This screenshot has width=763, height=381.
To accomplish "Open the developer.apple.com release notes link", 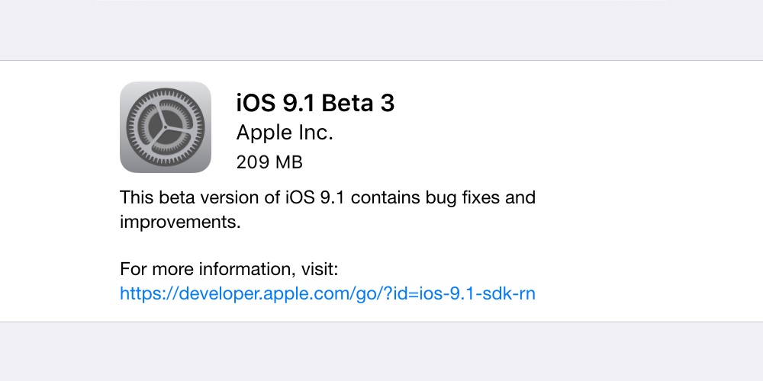I will pos(327,293).
